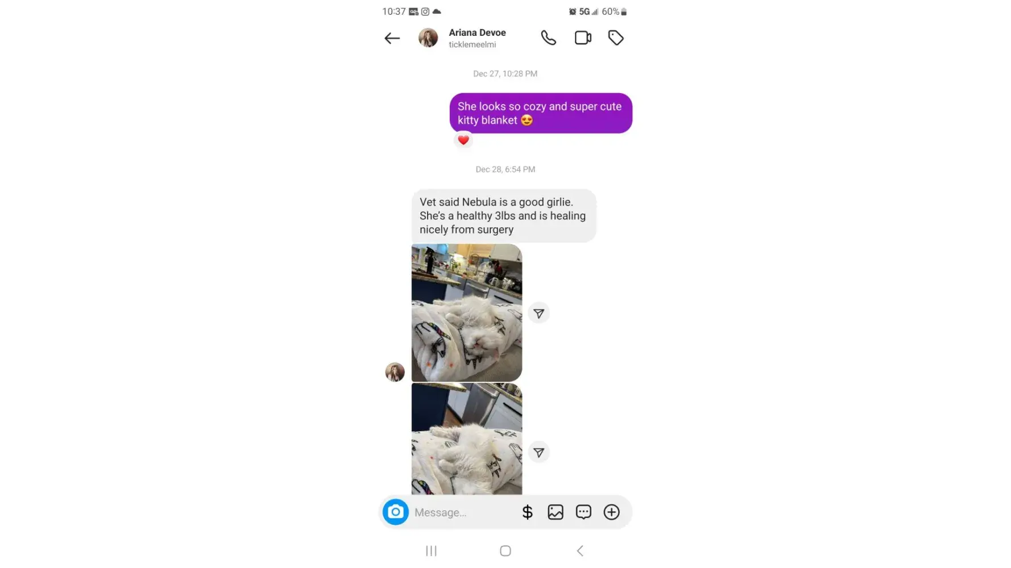The image size is (1011, 568).
Task: Open the blue camera button
Action: (x=396, y=512)
